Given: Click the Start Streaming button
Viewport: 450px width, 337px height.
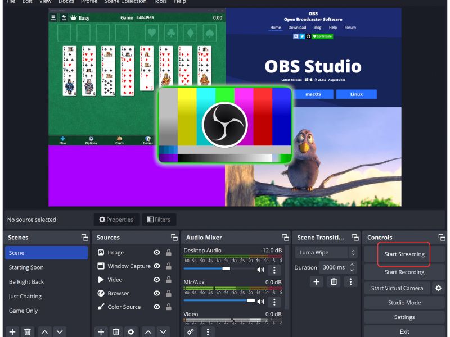Looking at the screenshot, I should 404,254.
